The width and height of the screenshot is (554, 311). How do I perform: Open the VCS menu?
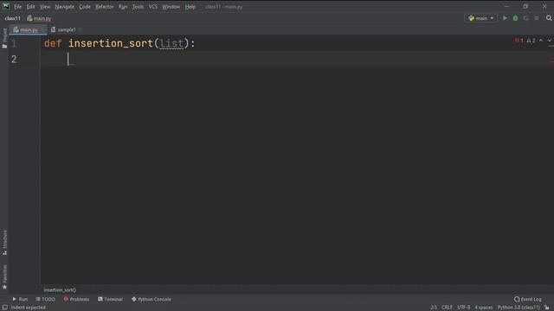(153, 7)
